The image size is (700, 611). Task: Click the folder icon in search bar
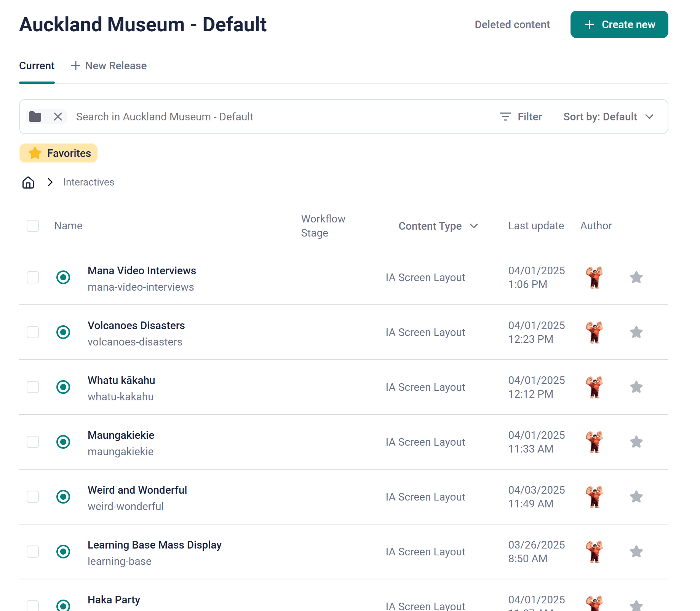35,117
